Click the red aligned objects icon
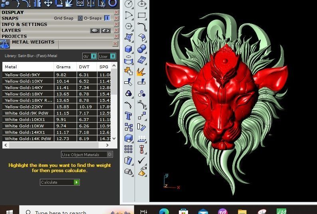The image size is (317, 214). (141, 149)
